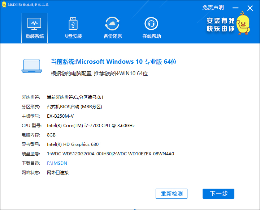The image size is (260, 210).
Task: Click the 重新检测 re-detect button
Action: 172,194
